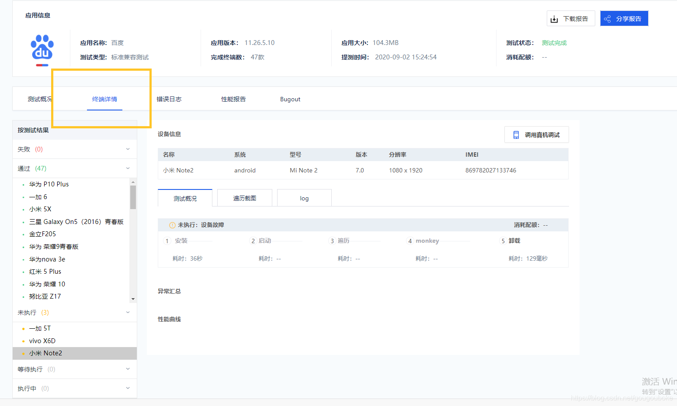Select 华为 荣耀 10 device
677x406 pixels.
click(47, 284)
